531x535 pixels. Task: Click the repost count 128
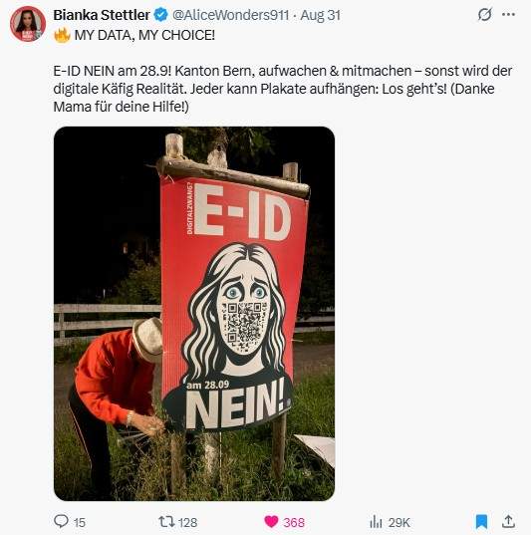[x=187, y=522]
